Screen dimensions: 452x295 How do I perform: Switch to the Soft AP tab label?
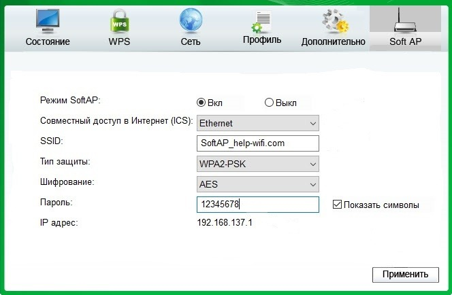point(405,41)
